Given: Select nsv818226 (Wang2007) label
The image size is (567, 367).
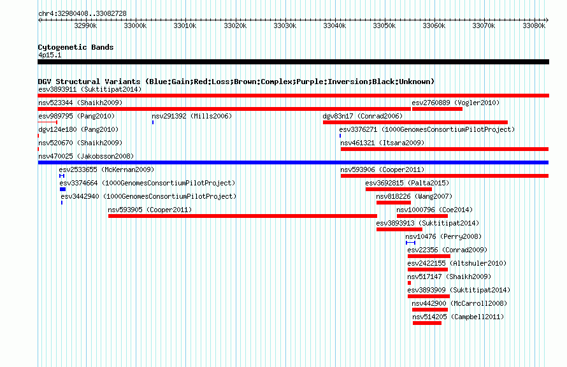Looking at the screenshot, I should [414, 196].
